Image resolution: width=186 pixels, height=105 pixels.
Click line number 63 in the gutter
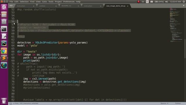tap(13, 43)
